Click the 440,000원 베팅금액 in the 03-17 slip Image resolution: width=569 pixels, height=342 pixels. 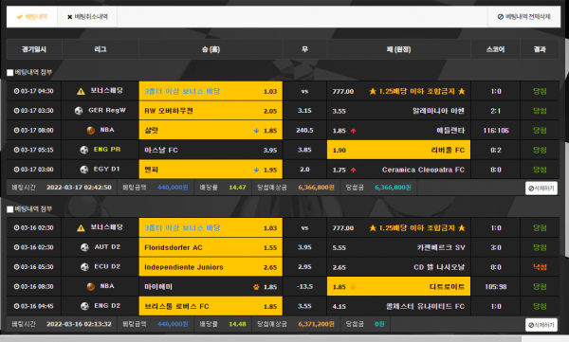tap(173, 188)
